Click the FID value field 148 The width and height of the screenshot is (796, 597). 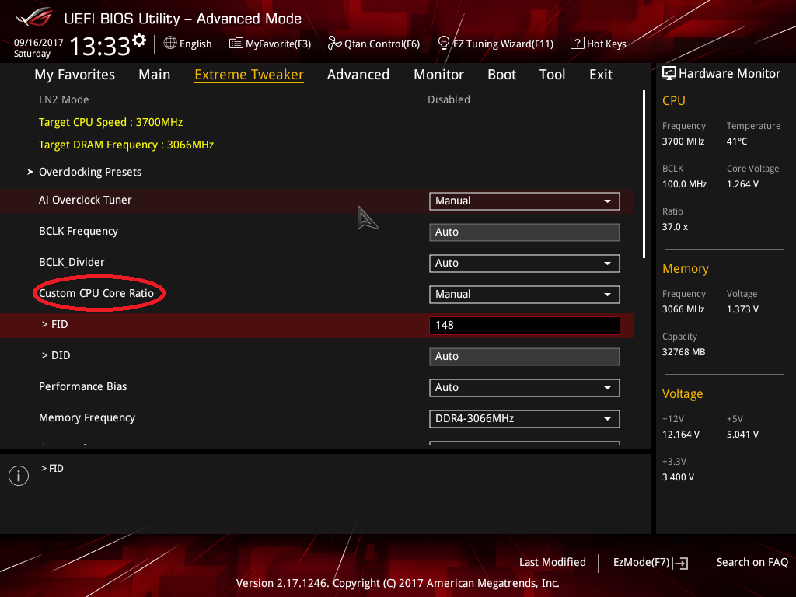525,326
